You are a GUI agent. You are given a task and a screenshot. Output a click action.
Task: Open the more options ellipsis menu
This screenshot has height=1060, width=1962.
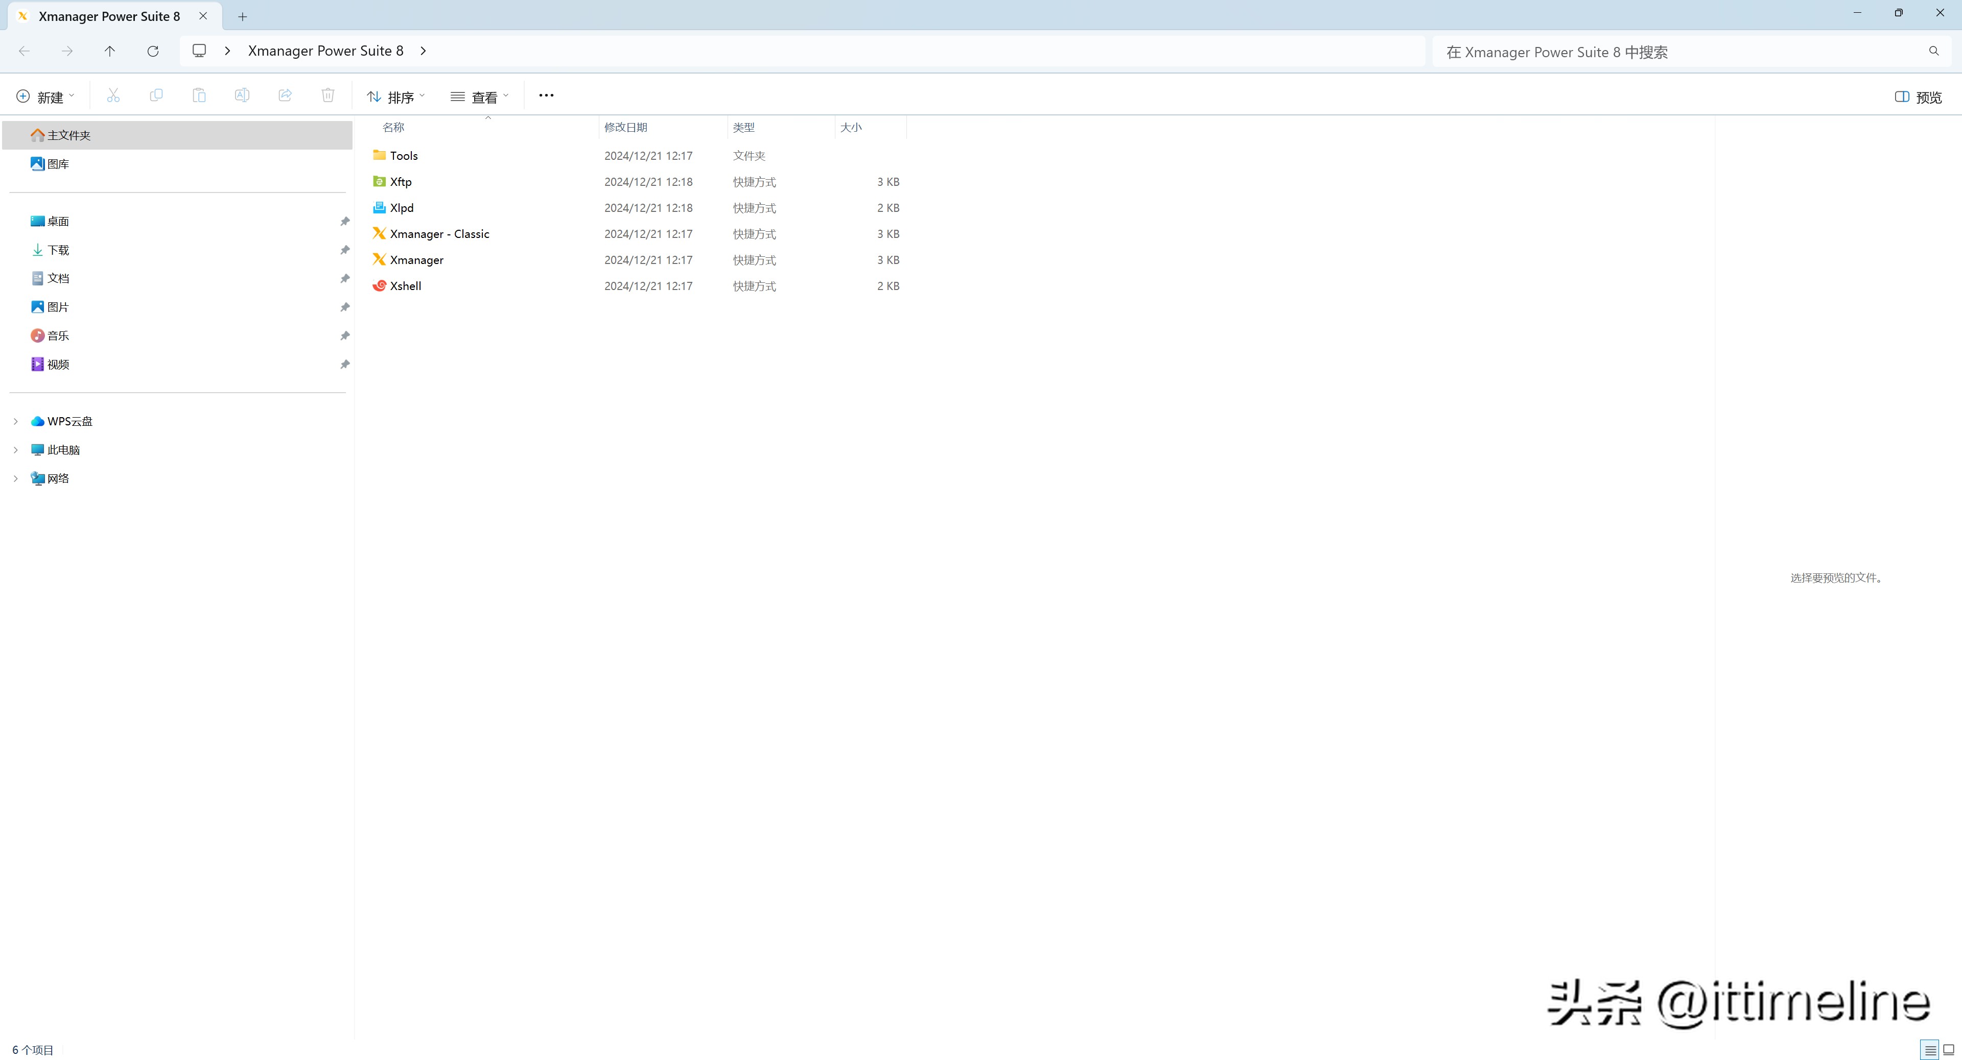[x=546, y=95]
